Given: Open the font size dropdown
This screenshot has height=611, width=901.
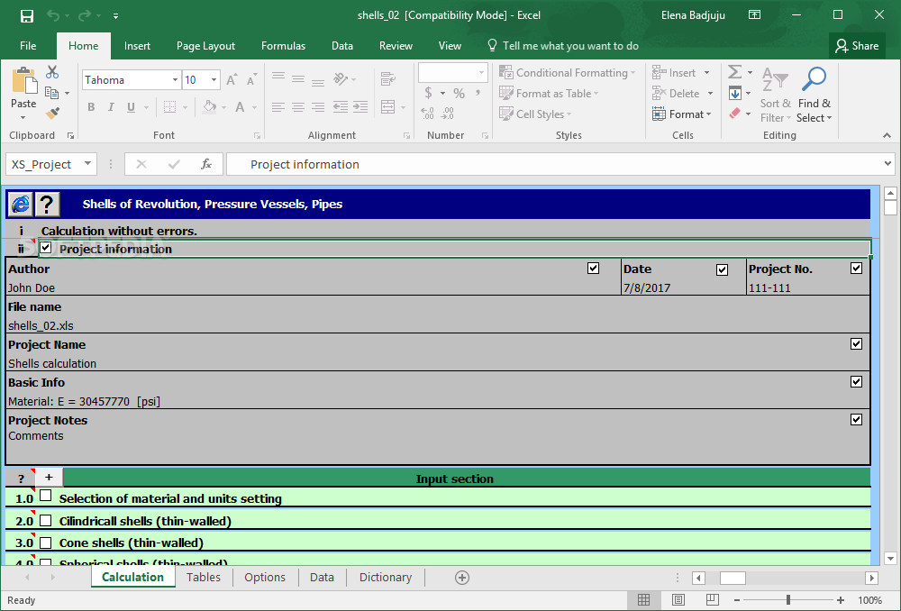Looking at the screenshot, I should pos(214,80).
